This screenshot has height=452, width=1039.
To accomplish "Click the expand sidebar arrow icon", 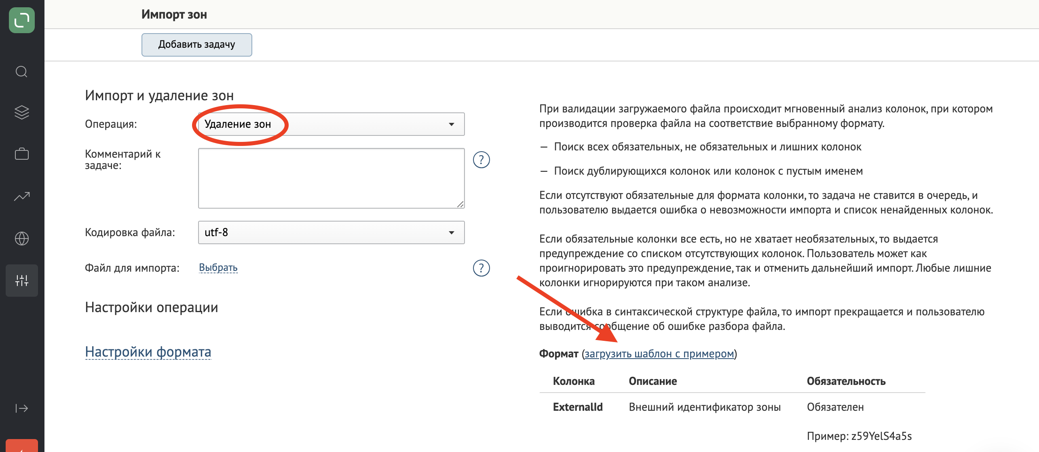I will pyautogui.click(x=22, y=408).
